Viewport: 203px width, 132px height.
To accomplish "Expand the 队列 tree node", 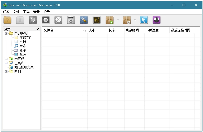I will click(6, 71).
